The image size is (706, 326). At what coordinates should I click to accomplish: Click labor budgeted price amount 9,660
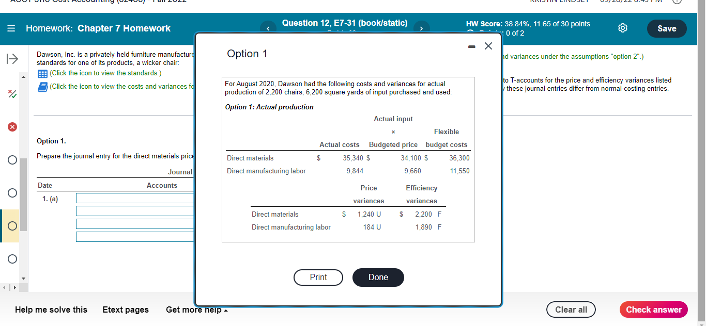coord(412,171)
